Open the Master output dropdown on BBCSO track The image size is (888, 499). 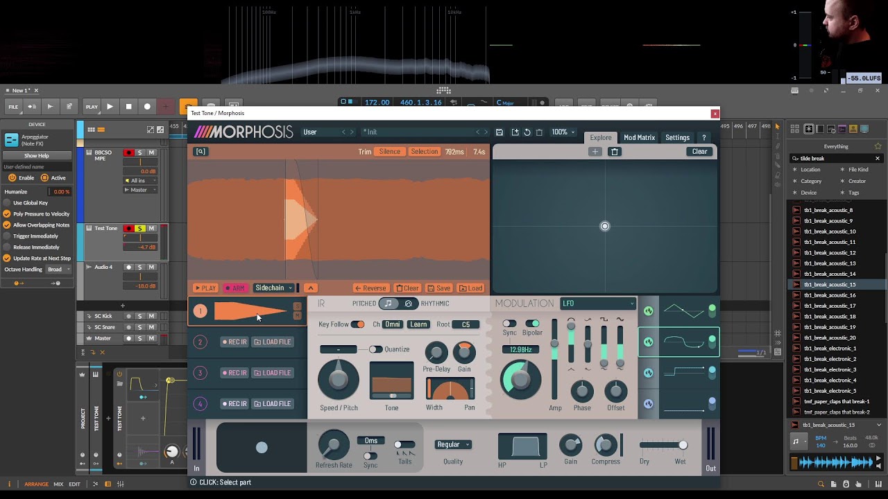coord(141,190)
